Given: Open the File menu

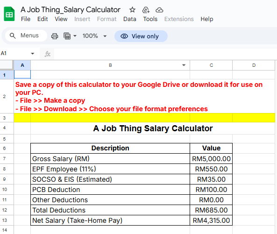Looking at the screenshot, I should 26,19.
